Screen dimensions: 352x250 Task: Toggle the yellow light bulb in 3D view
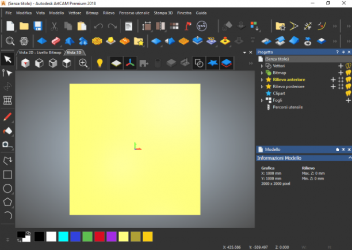[x=100, y=63]
